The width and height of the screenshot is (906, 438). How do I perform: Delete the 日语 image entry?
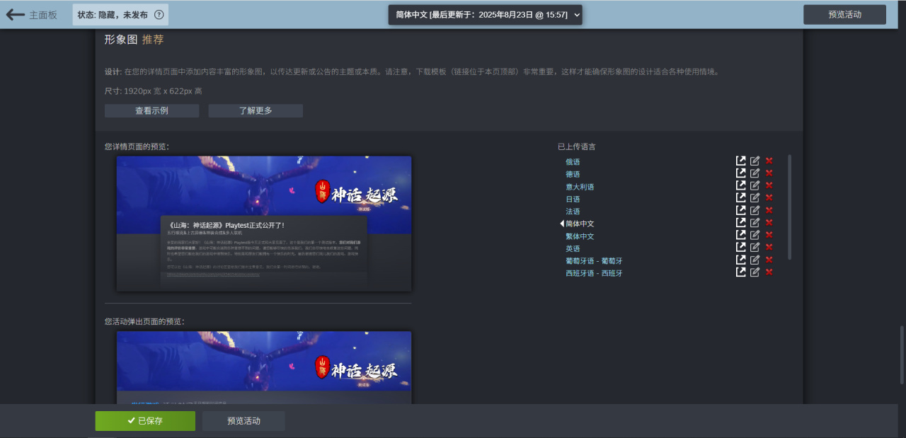[769, 198]
